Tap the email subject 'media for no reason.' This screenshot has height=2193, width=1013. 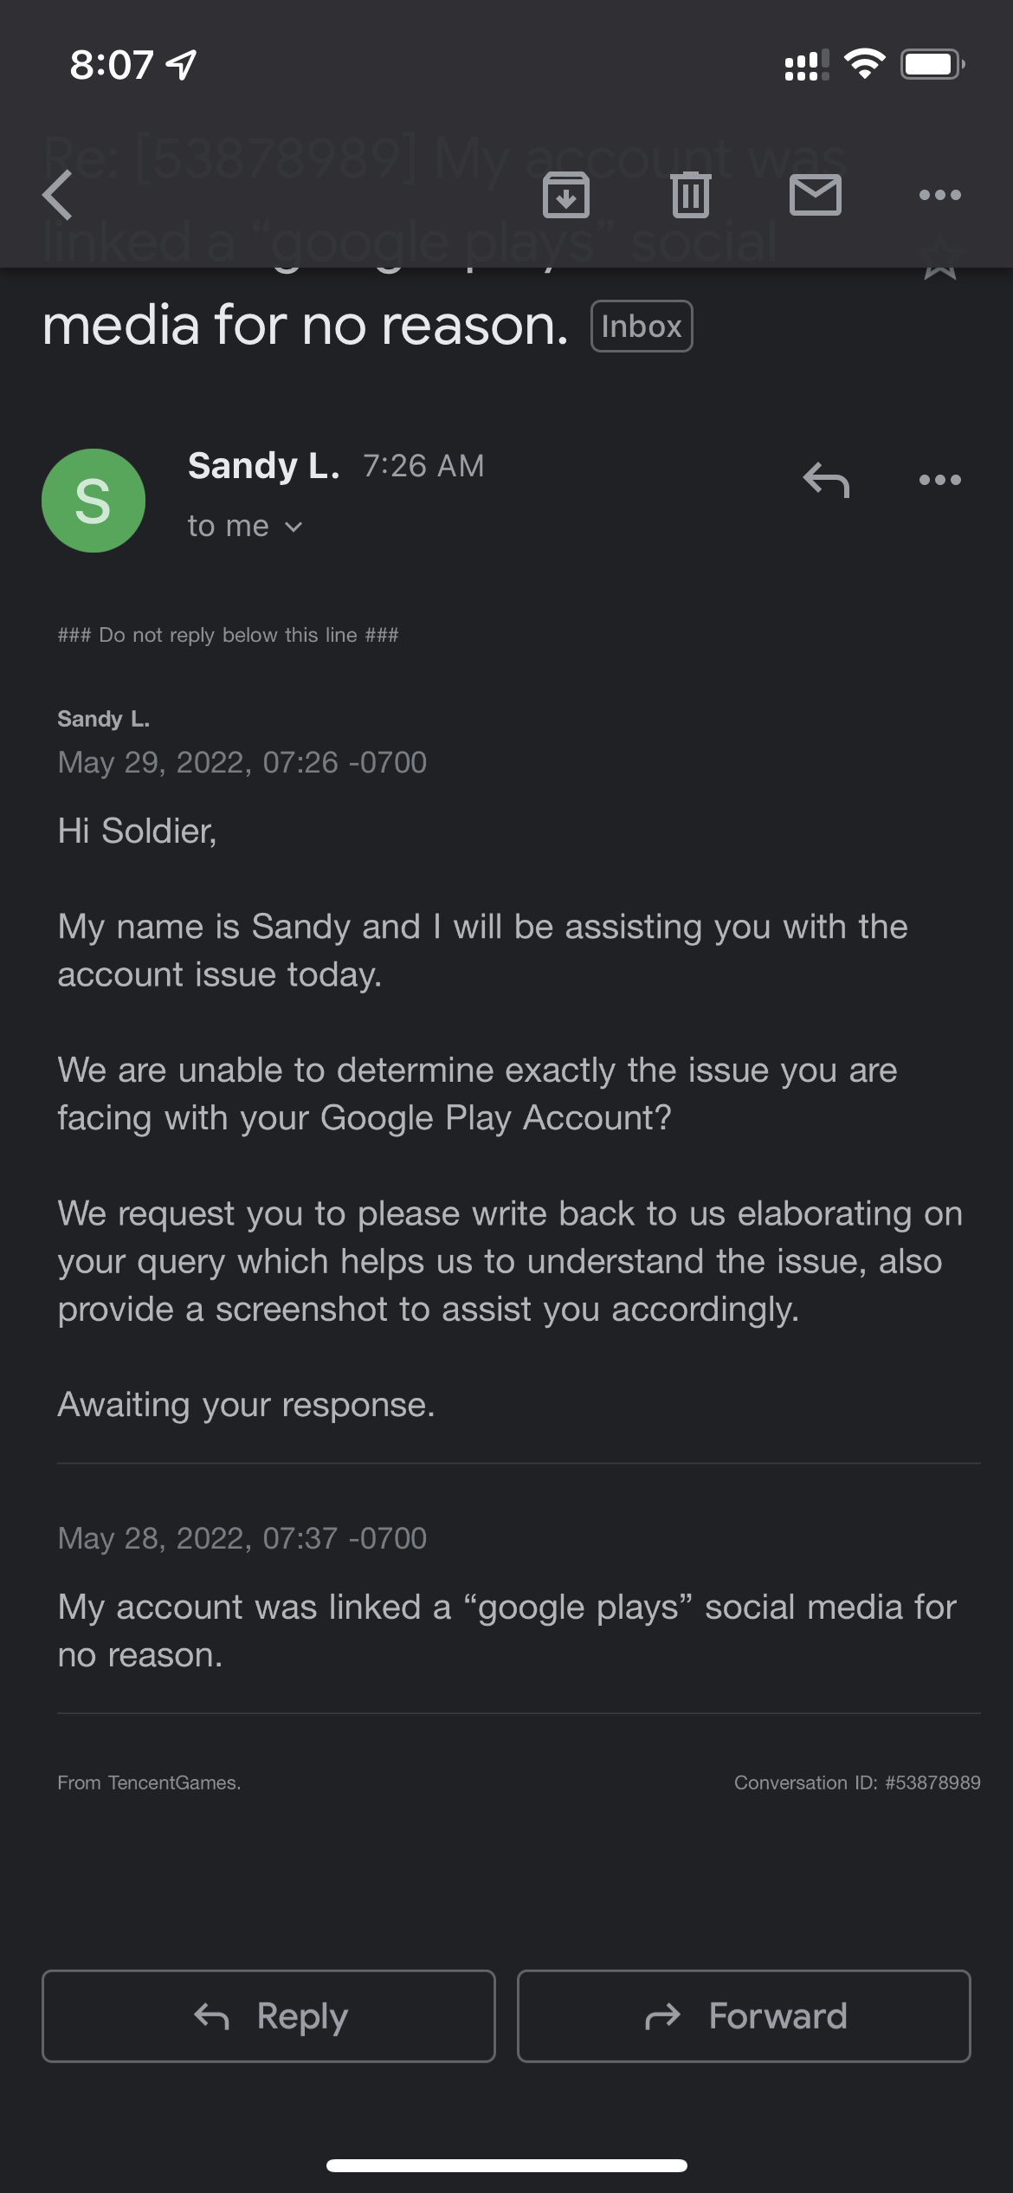305,326
